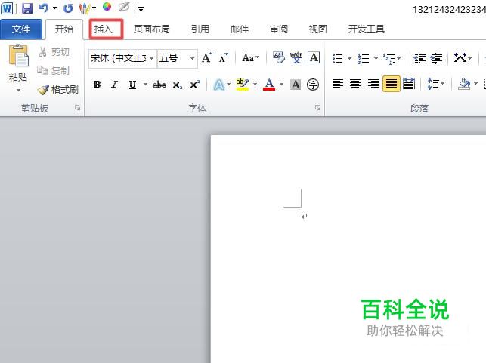Toggle Justify alignment

tap(392, 84)
